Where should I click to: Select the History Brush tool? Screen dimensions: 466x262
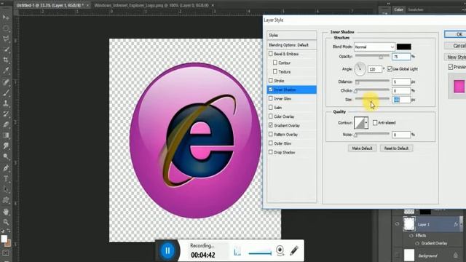click(x=6, y=114)
